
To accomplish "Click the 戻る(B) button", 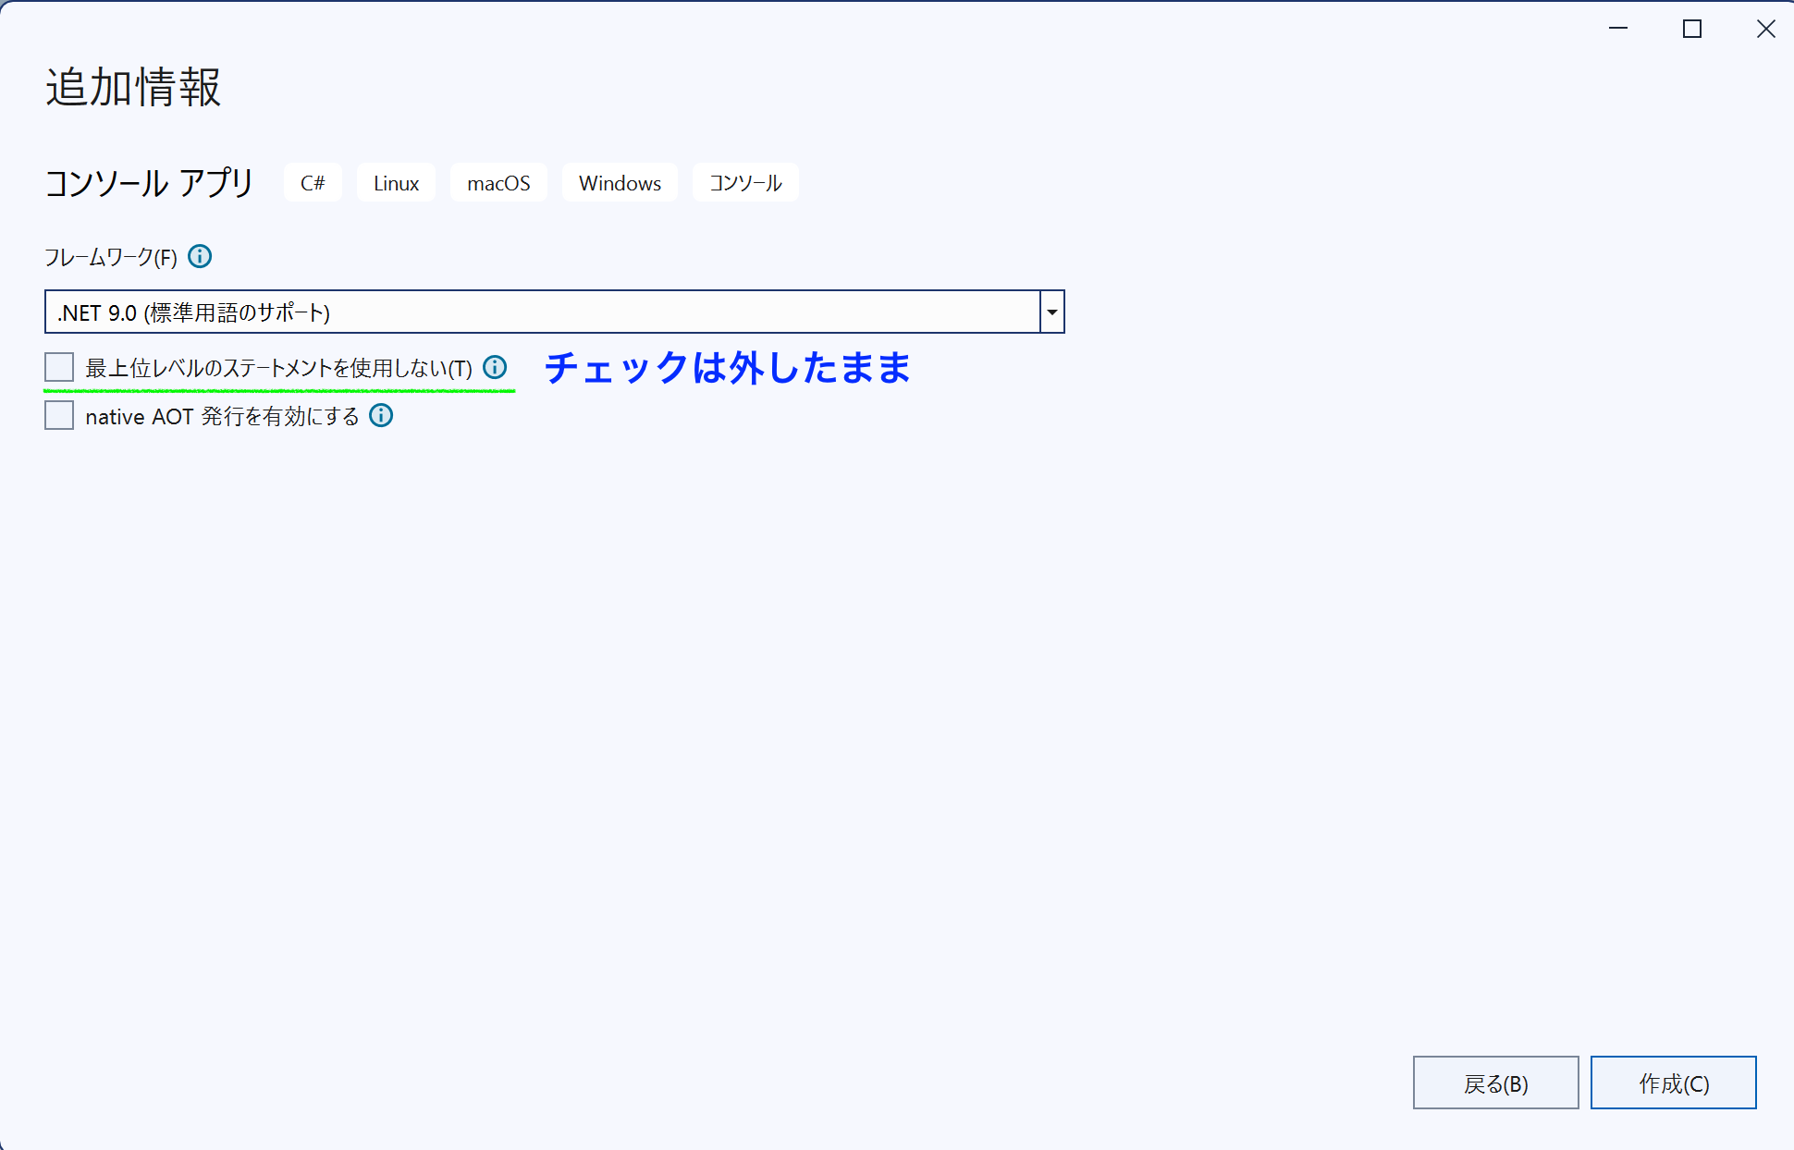I will coord(1495,1083).
